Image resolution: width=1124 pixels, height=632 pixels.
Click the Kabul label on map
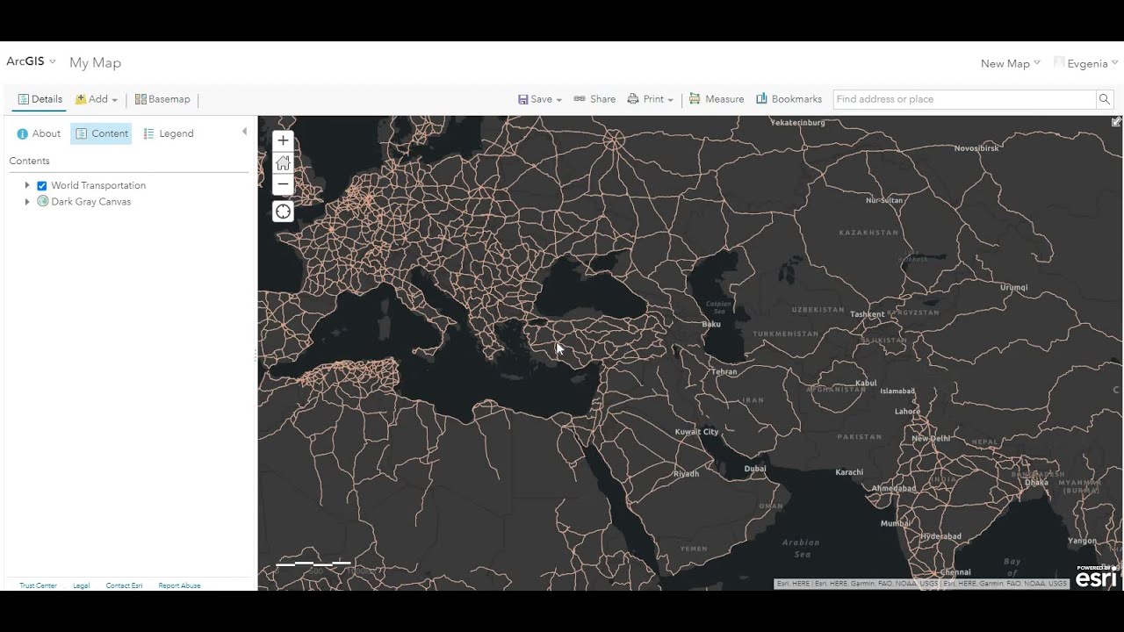(866, 383)
